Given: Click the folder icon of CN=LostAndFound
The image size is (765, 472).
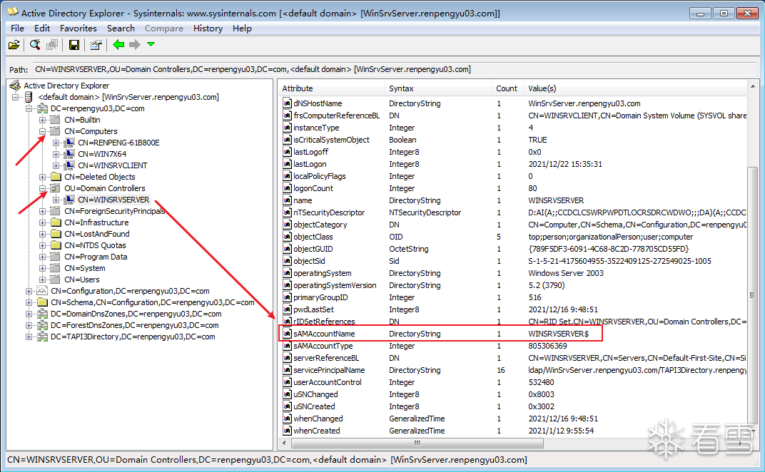Looking at the screenshot, I should [56, 234].
